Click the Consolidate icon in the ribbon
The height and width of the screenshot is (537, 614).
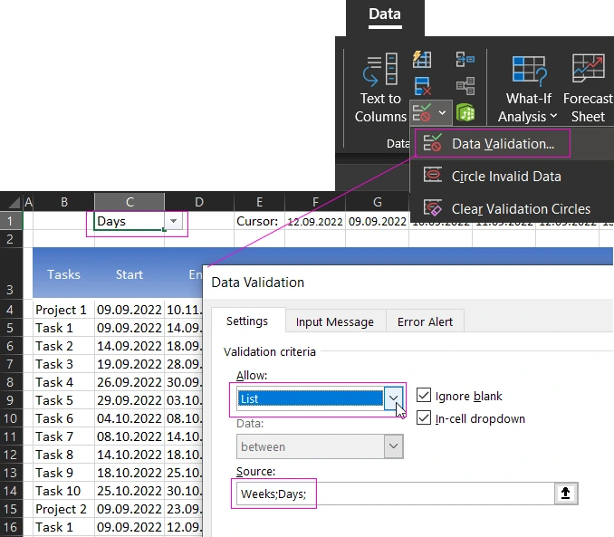tap(465, 60)
